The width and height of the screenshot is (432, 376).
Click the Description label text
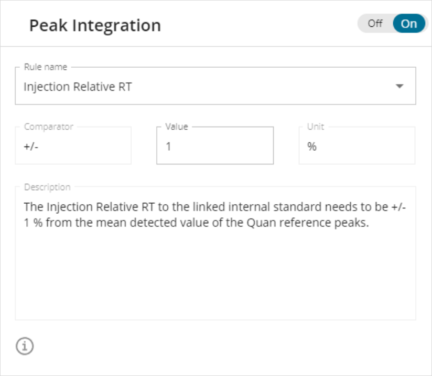point(47,187)
